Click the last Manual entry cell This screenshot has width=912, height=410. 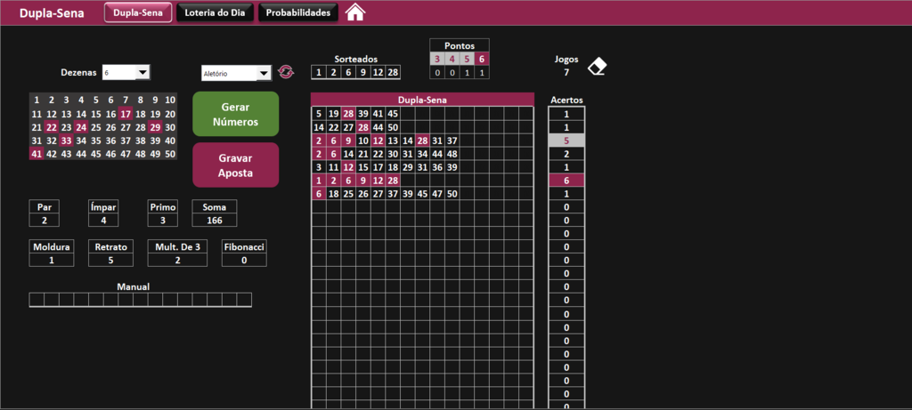tap(244, 300)
